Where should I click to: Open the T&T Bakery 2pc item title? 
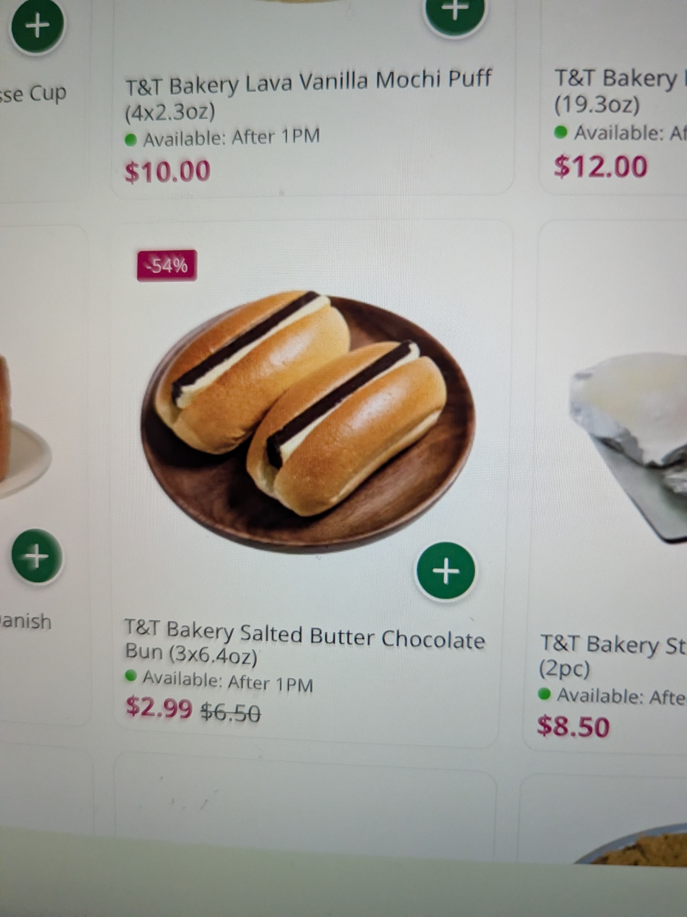coord(613,656)
